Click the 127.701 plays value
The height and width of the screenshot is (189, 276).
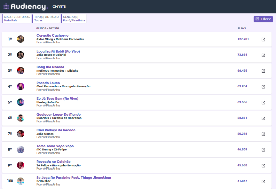[x=243, y=39]
